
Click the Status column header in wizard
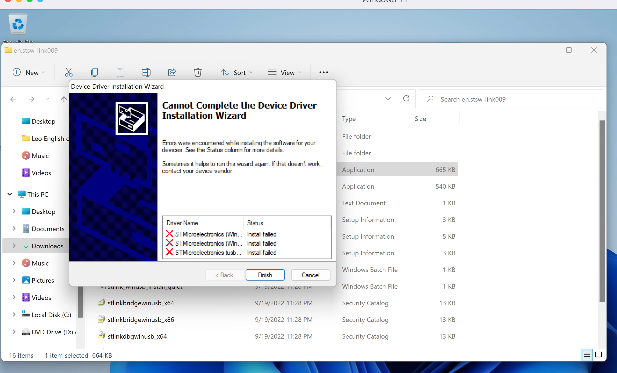point(287,223)
